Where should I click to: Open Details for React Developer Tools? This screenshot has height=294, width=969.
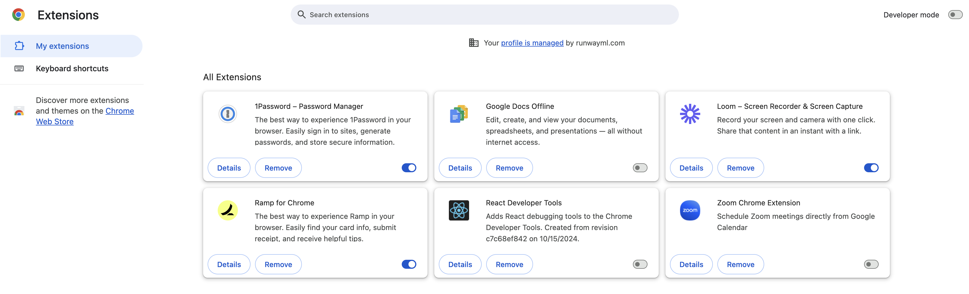pyautogui.click(x=460, y=264)
